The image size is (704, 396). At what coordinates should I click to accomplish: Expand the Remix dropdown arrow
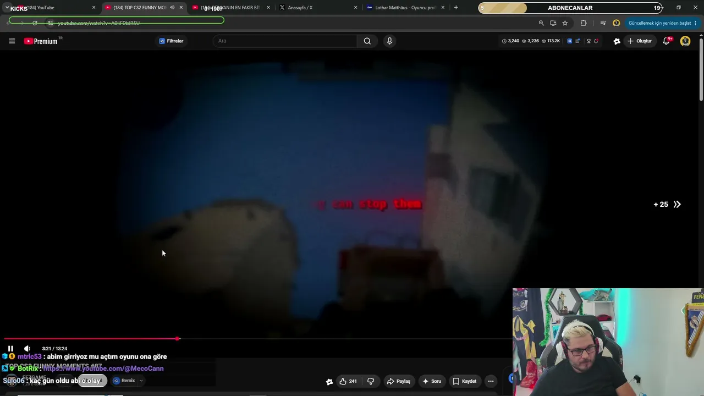tap(141, 381)
